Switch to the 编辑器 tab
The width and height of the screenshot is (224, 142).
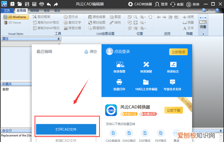(34, 10)
